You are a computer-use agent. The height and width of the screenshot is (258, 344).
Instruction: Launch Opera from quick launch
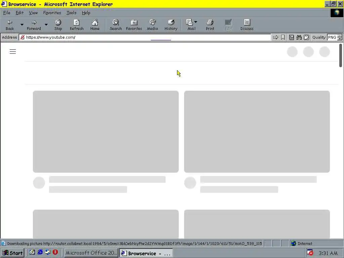(x=55, y=252)
